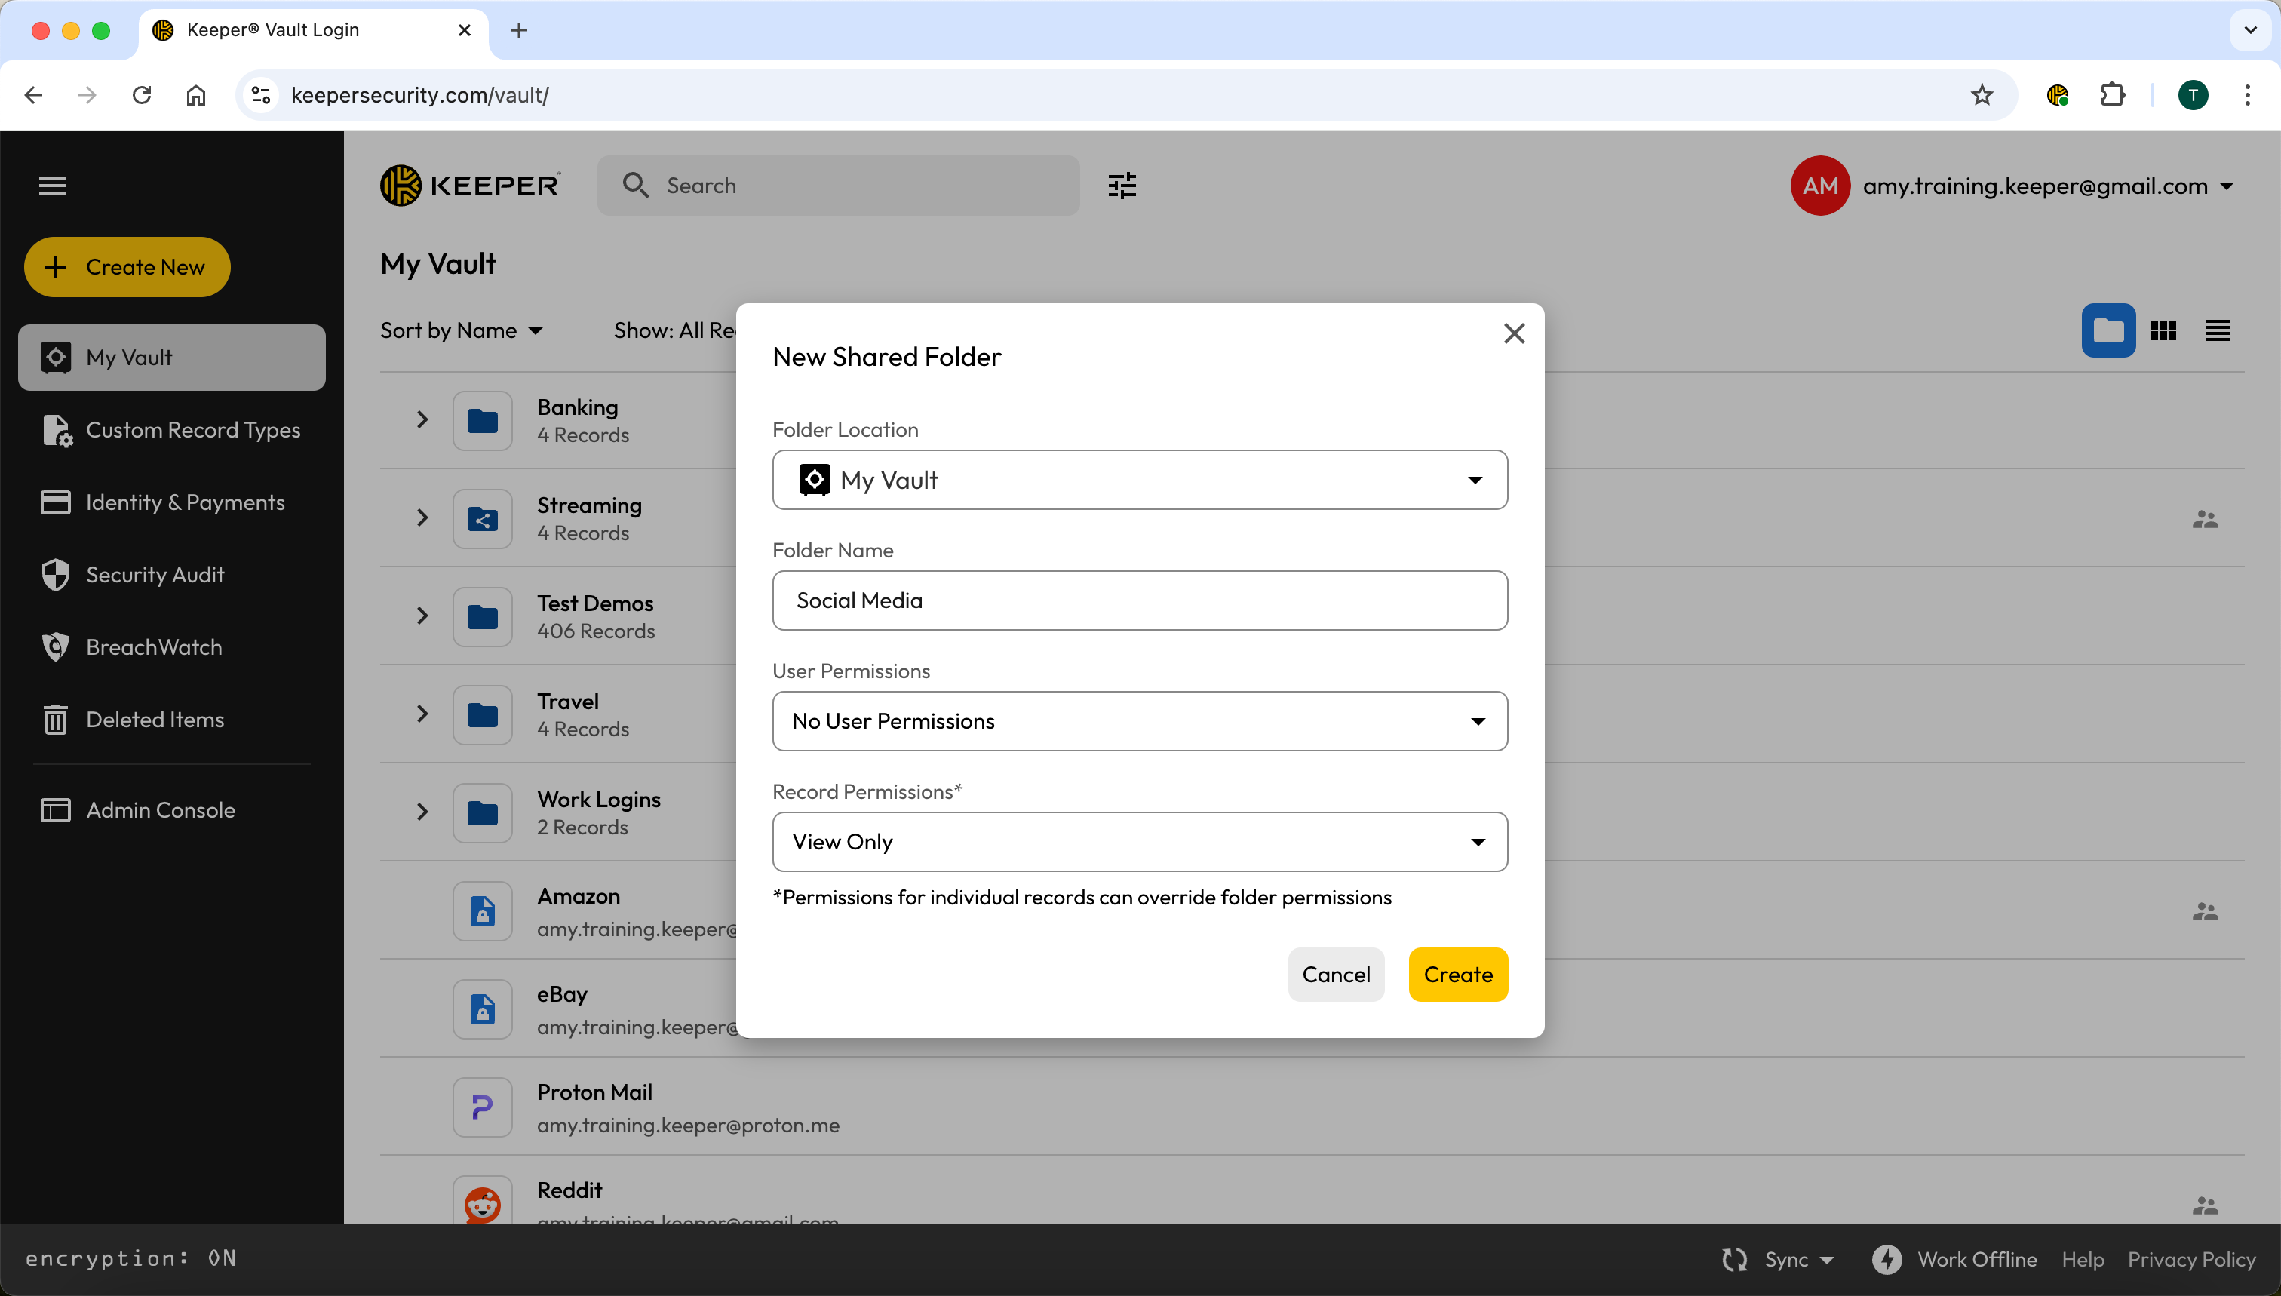Viewport: 2281px width, 1296px height.
Task: Bookmark this page with the star icon
Action: [1981, 94]
